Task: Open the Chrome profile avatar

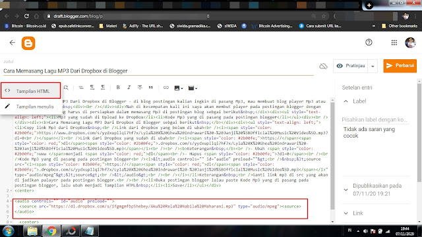Action: click(406, 16)
